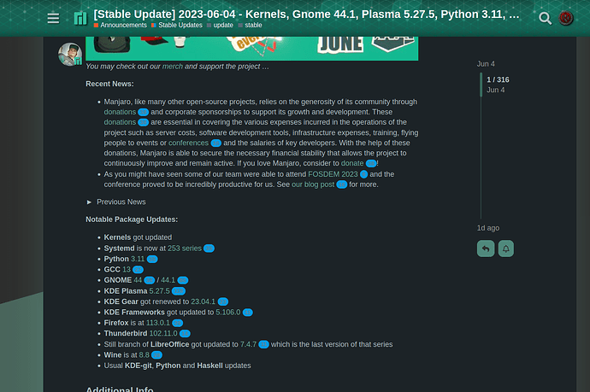Click the post author's avatar
Screen dimensions: 590x392
click(69, 54)
